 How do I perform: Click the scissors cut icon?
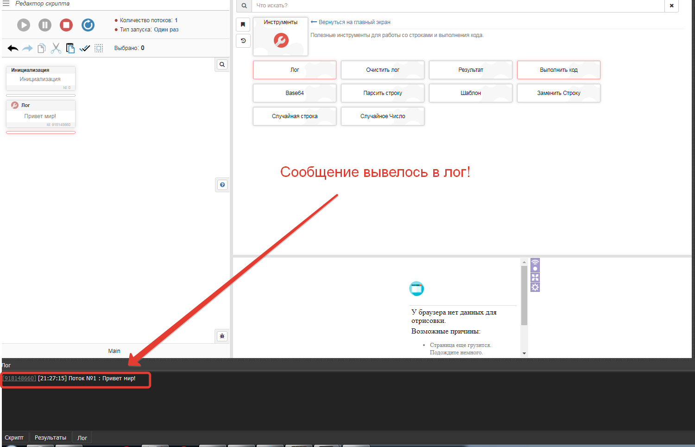pyautogui.click(x=56, y=48)
